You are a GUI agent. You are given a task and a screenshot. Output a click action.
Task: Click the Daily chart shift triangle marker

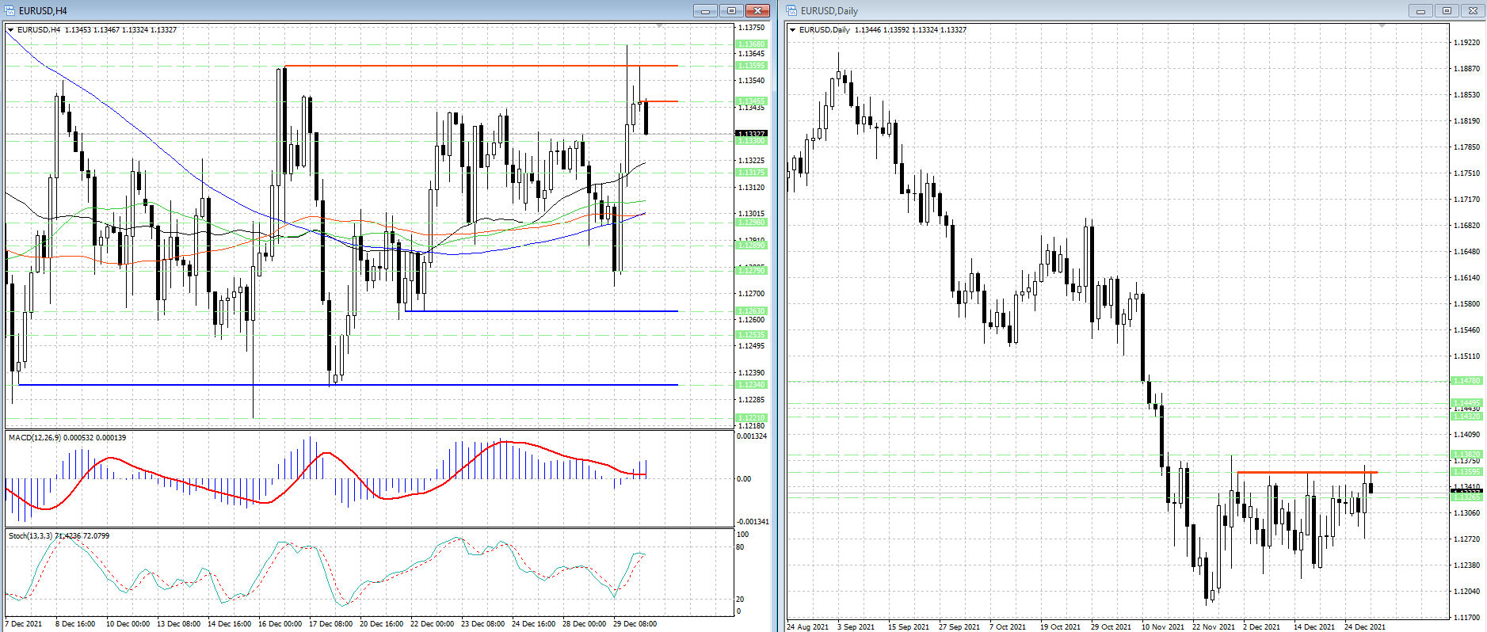coord(1382,26)
